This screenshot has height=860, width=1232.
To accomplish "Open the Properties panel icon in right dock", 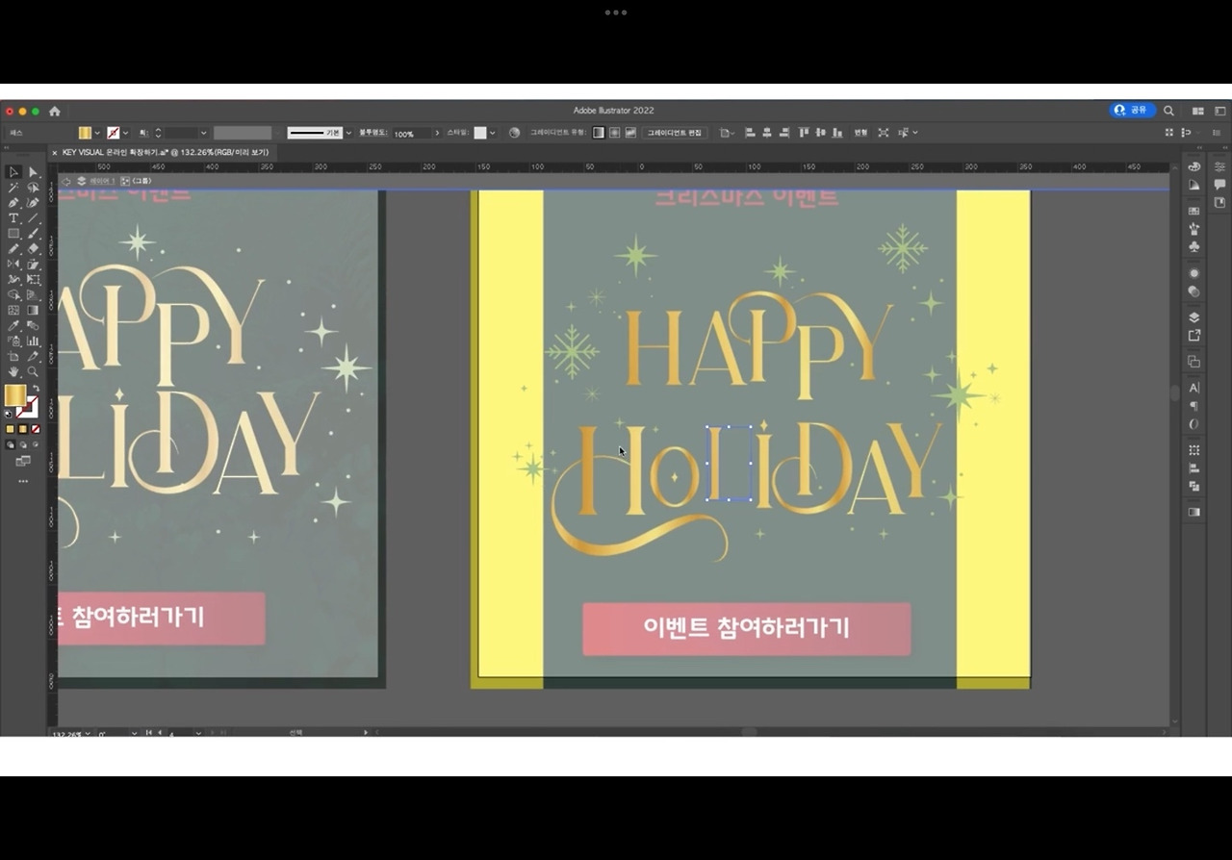I will click(x=1219, y=166).
